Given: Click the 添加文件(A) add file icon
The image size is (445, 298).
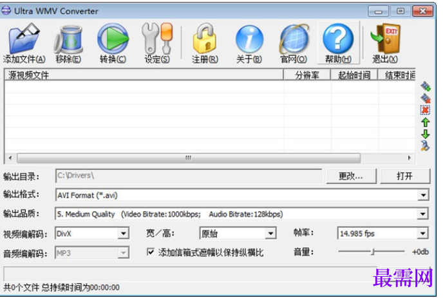Looking at the screenshot, I should point(24,39).
